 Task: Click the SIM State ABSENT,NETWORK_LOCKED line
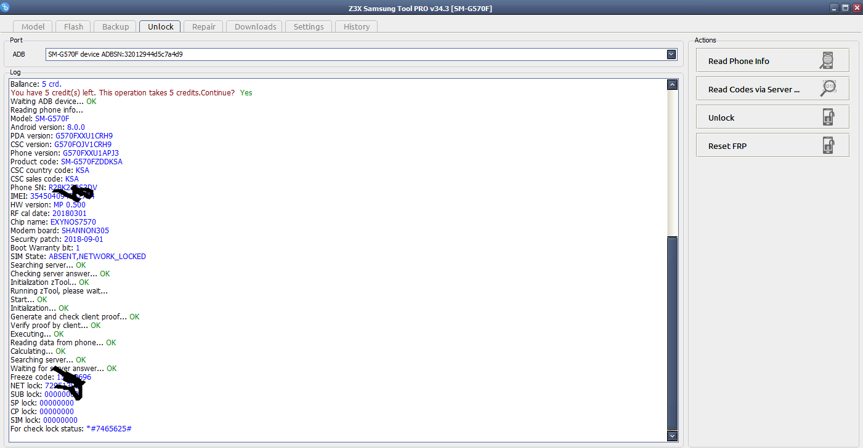pyautogui.click(x=78, y=257)
